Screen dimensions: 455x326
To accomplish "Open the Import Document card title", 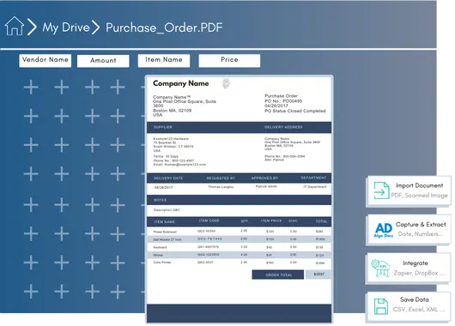I will [419, 185].
